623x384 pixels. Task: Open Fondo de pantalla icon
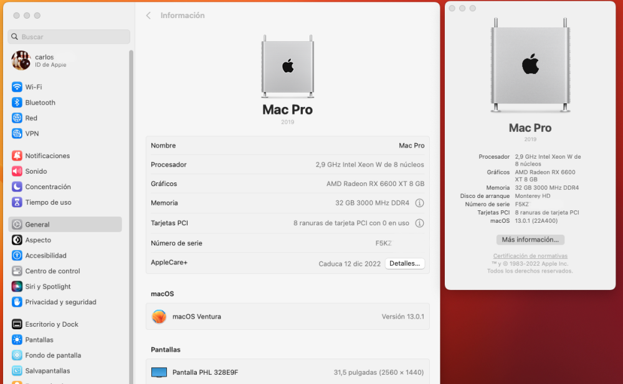click(x=17, y=355)
